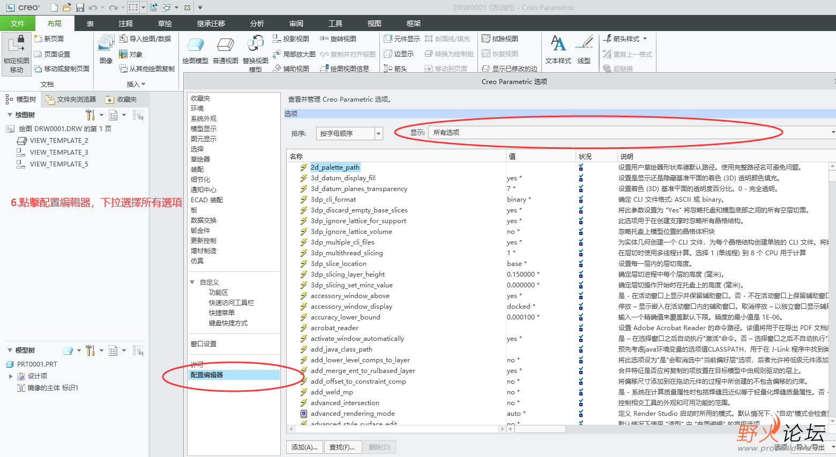836x457 pixels.
Task: Click the 图像 image icon
Action: pos(106,44)
